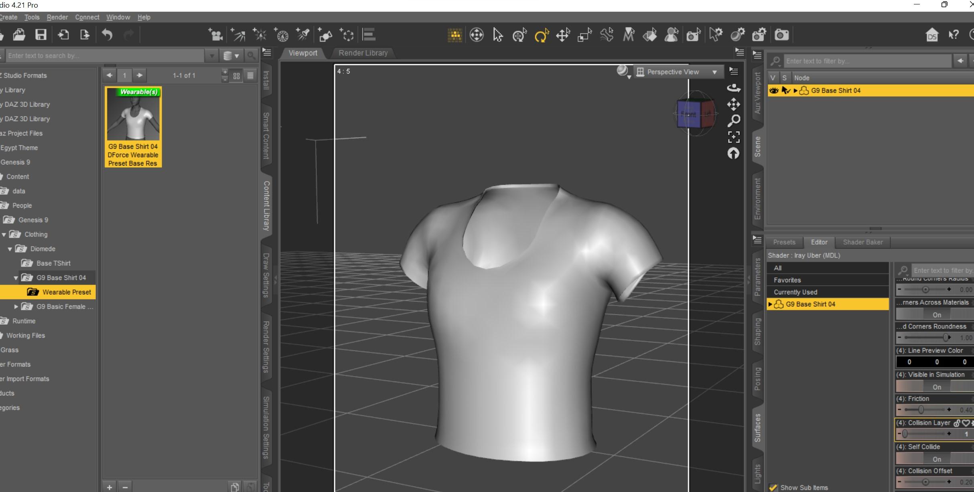Select the Universal tool icon
The image size is (974, 492).
(x=519, y=36)
